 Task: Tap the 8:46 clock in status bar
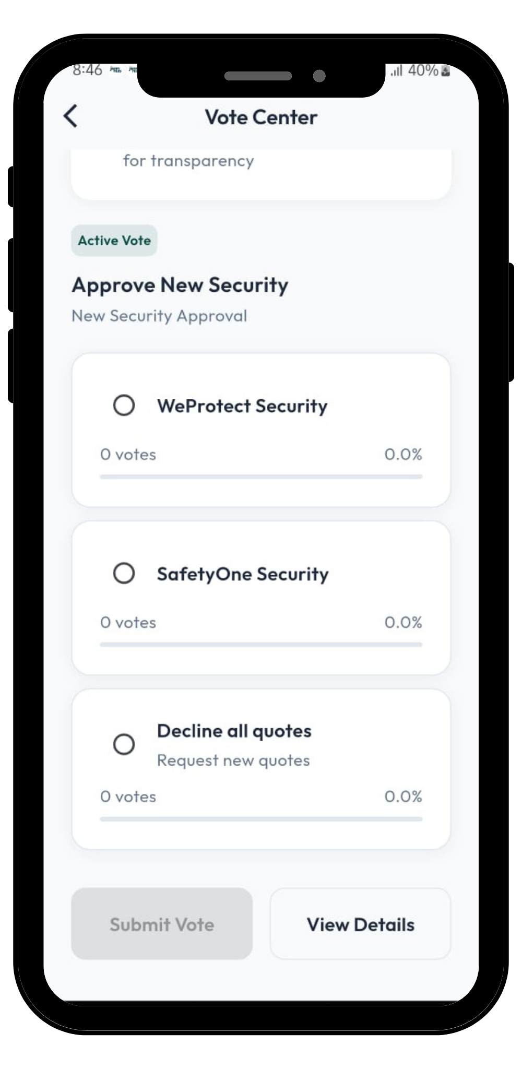tap(88, 70)
